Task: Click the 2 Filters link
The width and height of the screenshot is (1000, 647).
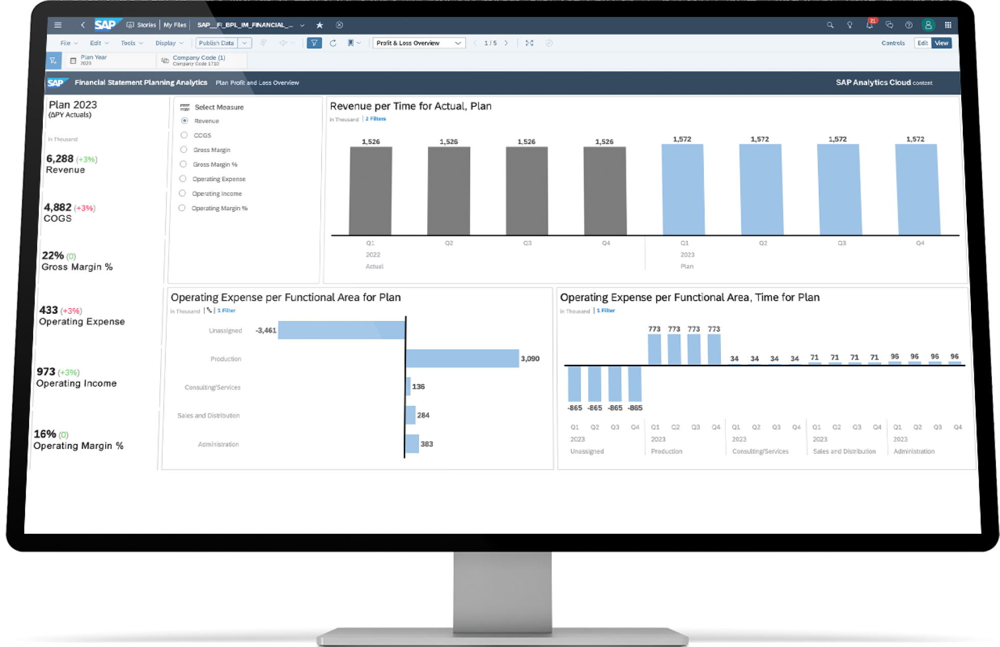Action: click(376, 119)
